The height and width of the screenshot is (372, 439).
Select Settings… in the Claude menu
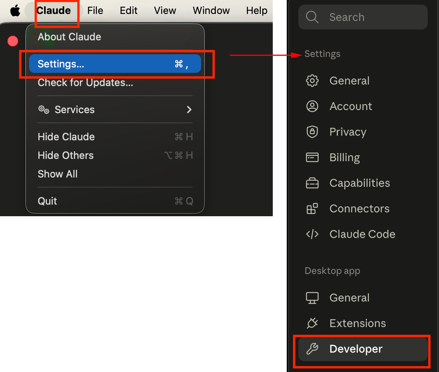pyautogui.click(x=115, y=64)
